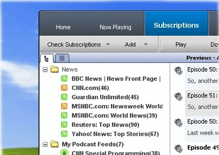Image resolution: width=219 pixels, height=155 pixels.
Task: Open the Add dropdown arrow
Action: pyautogui.click(x=146, y=44)
